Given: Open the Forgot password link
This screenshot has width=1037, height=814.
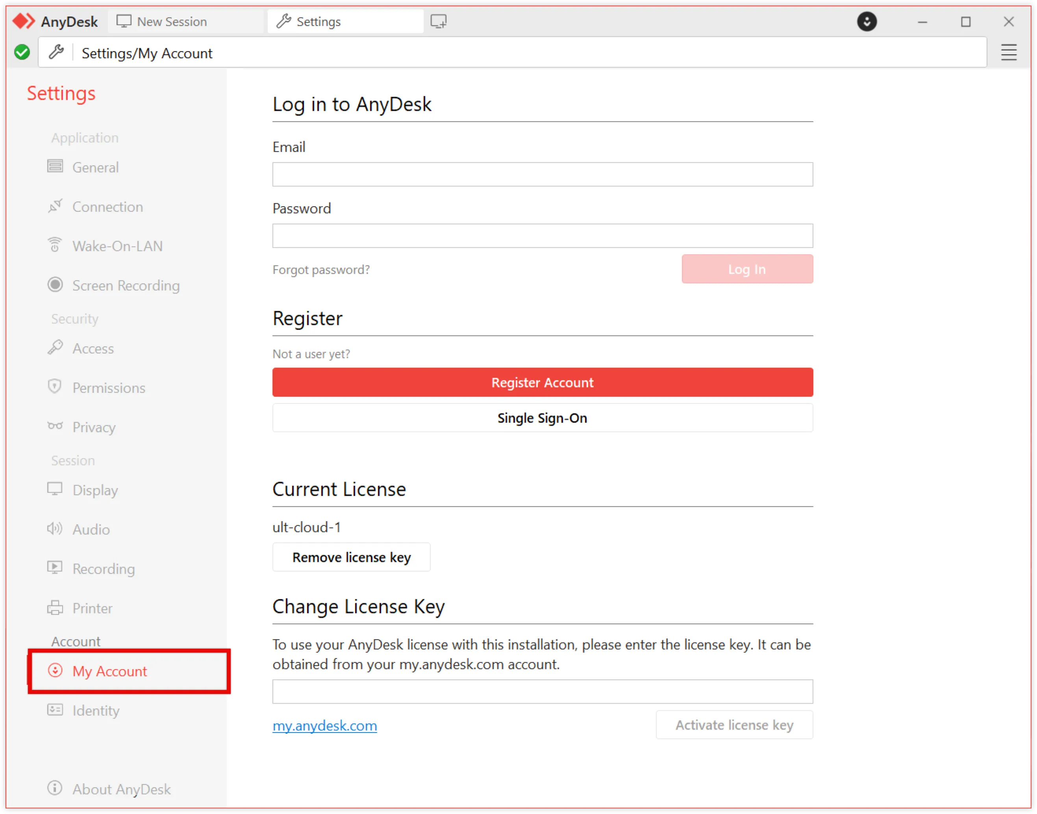Looking at the screenshot, I should pyautogui.click(x=321, y=269).
